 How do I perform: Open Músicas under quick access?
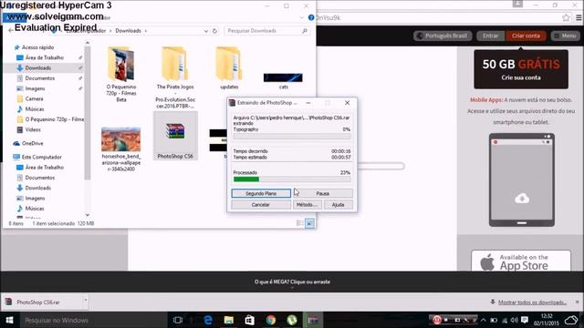(x=35, y=109)
